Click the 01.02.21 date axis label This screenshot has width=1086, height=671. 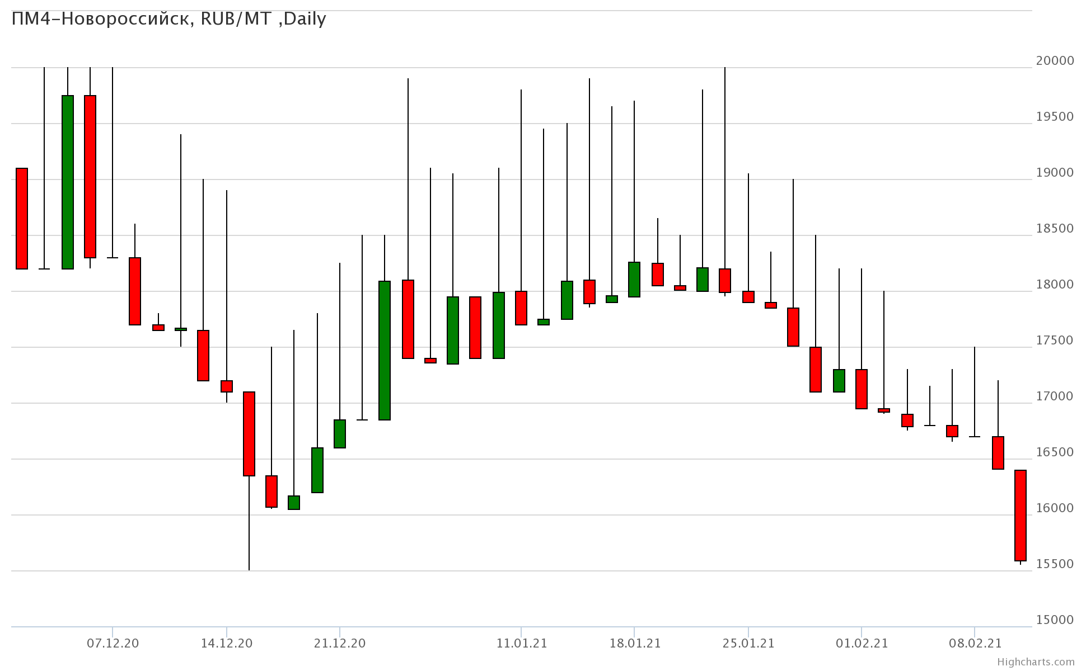(x=862, y=644)
